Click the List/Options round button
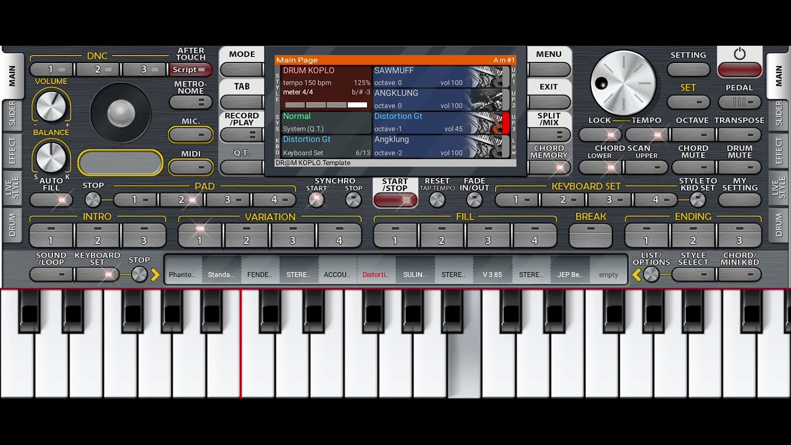This screenshot has width=791, height=445. (x=651, y=274)
